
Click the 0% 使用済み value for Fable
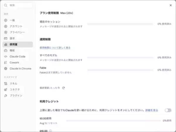coord(164,70)
